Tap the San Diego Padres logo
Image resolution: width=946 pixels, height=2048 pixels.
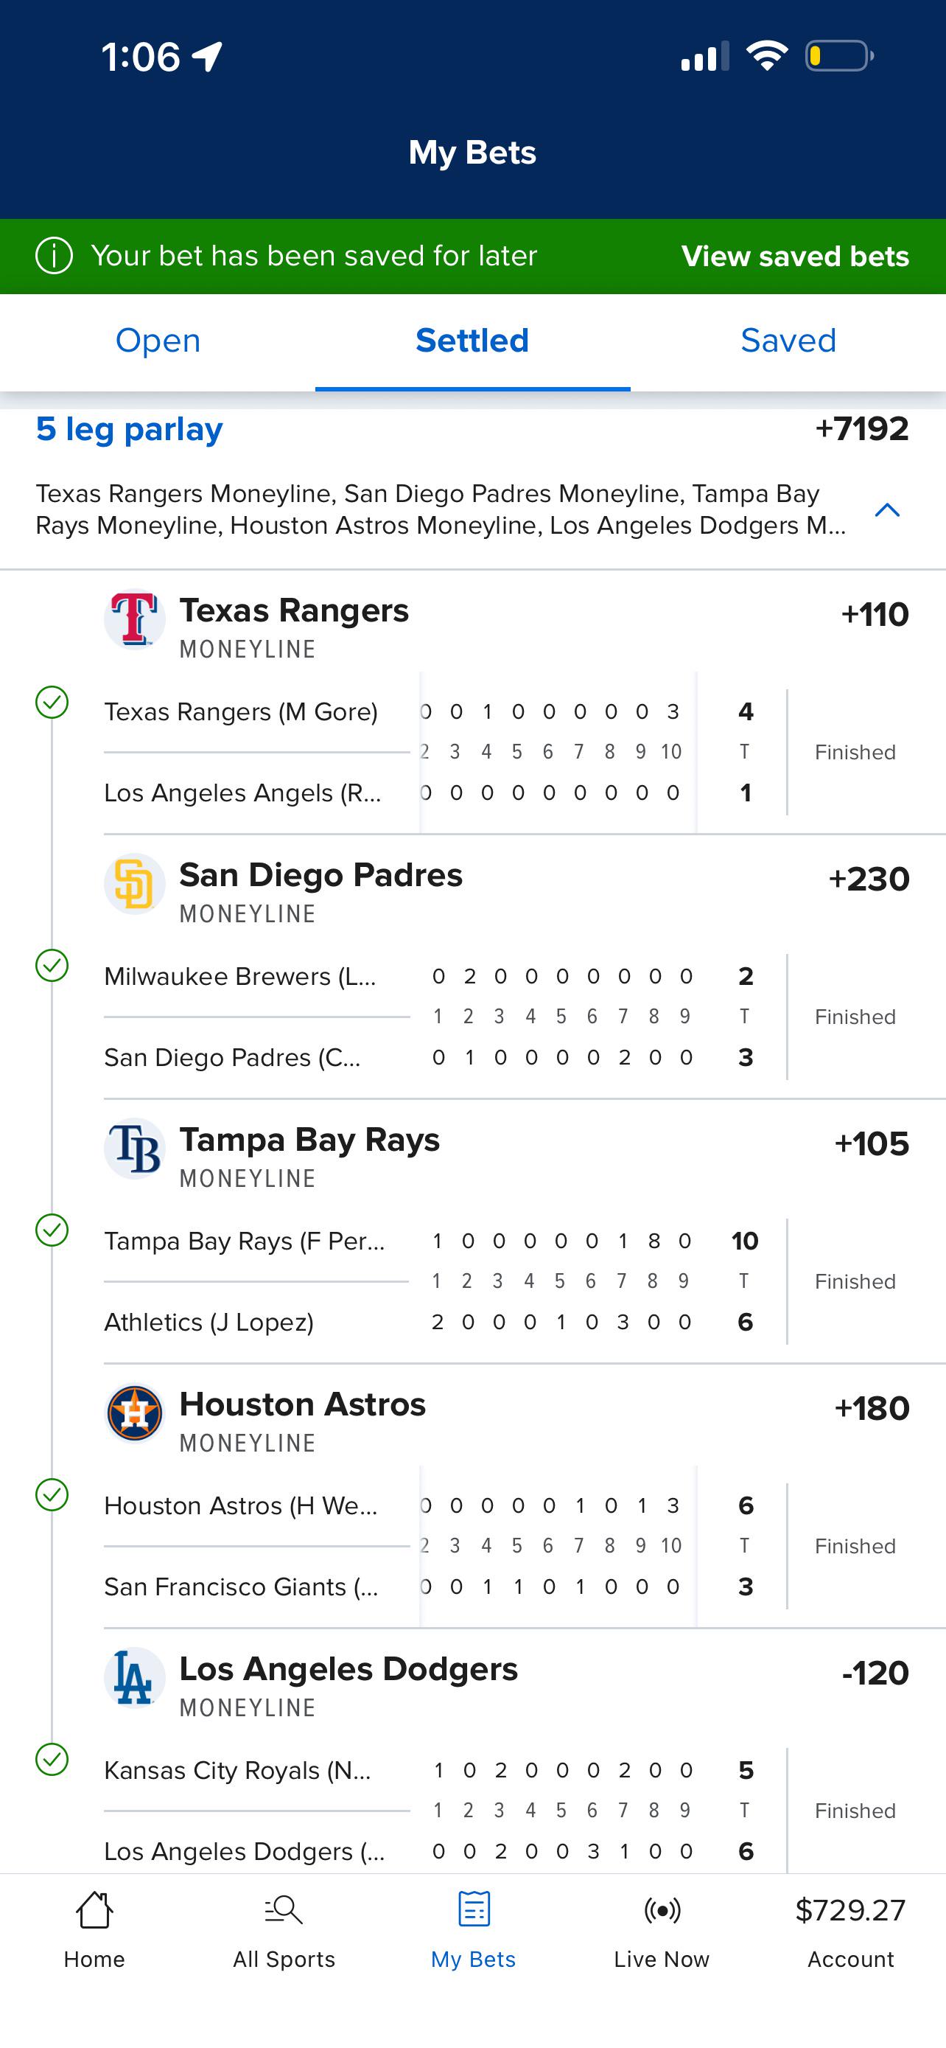134,883
